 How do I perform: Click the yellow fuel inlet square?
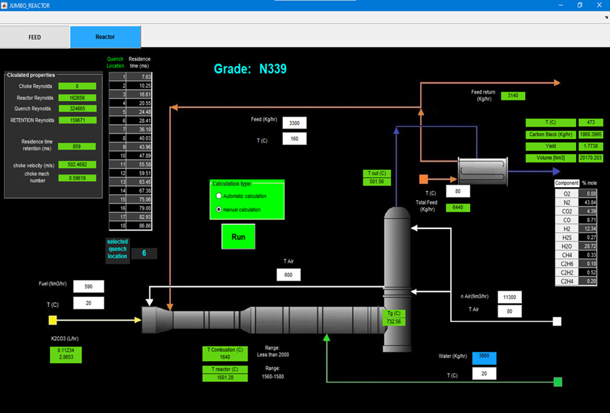[x=53, y=320]
